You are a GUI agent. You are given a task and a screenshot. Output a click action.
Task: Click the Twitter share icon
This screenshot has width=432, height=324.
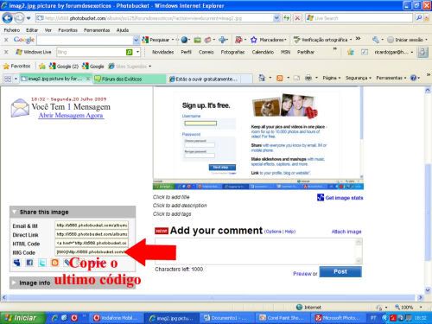[x=42, y=263]
